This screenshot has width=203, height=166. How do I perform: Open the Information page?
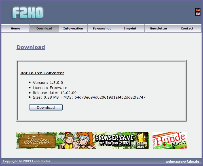click(x=73, y=28)
